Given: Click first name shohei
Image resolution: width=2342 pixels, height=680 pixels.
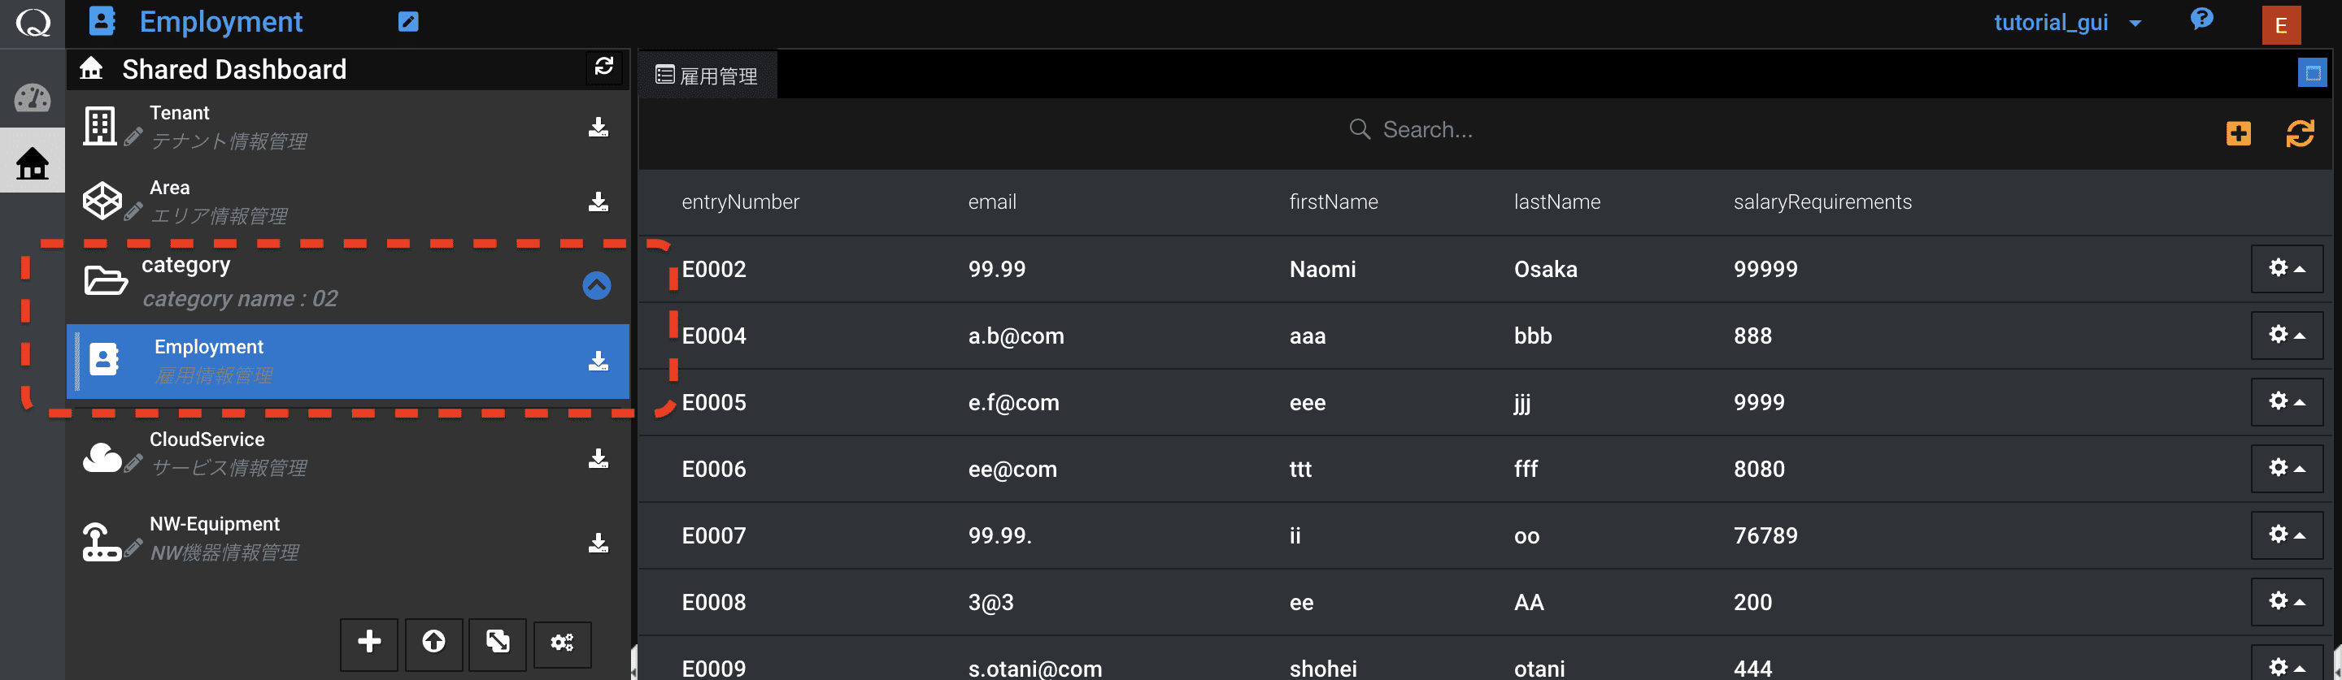Looking at the screenshot, I should point(1323,668).
